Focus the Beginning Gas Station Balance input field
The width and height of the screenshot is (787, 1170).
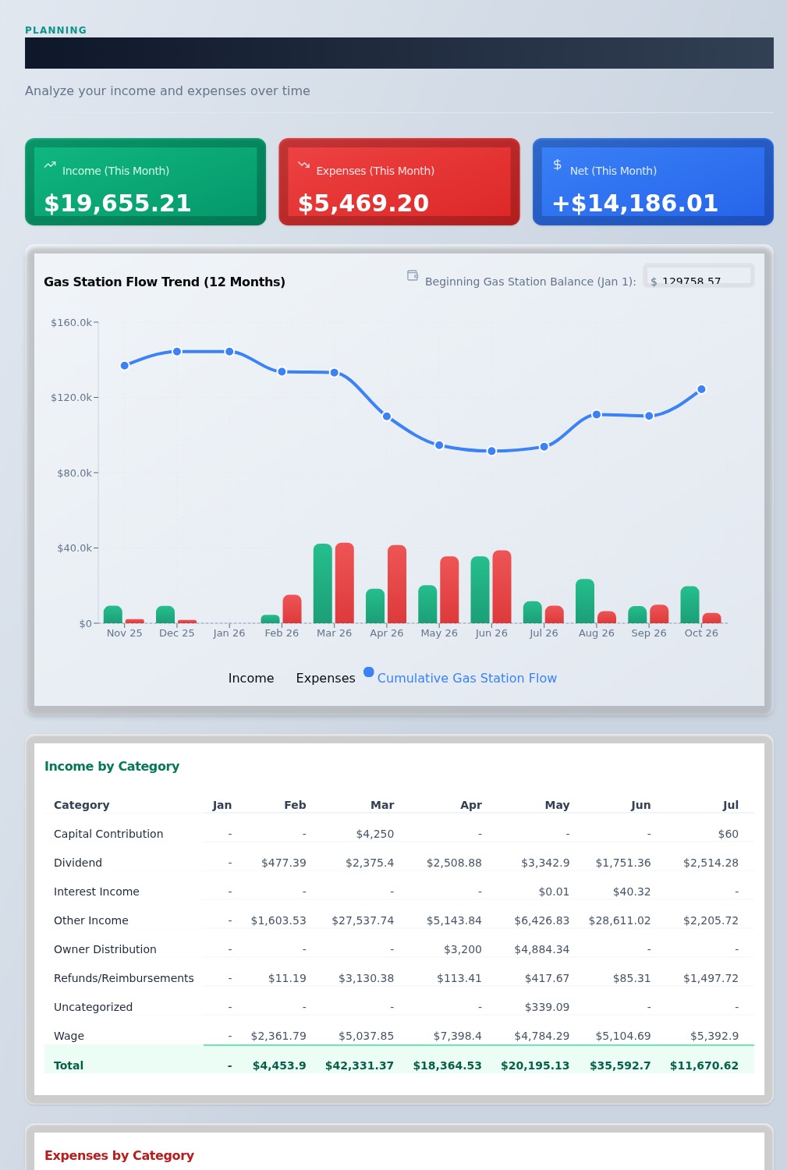pos(698,275)
